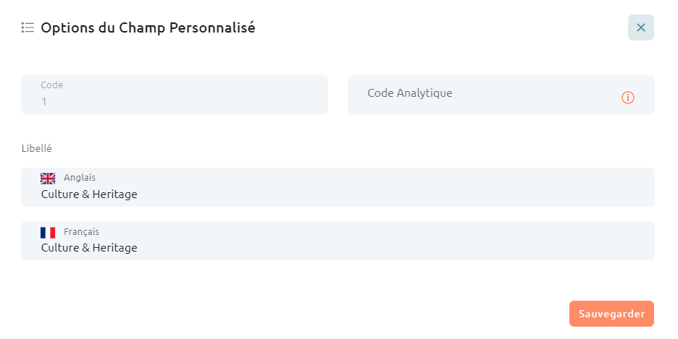Place cursor in French 'Culture & Heritage' text

[x=89, y=248]
